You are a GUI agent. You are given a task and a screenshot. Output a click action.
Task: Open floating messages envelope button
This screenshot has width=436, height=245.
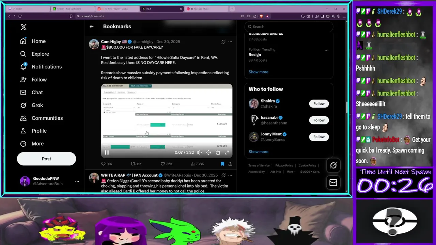pos(333,183)
